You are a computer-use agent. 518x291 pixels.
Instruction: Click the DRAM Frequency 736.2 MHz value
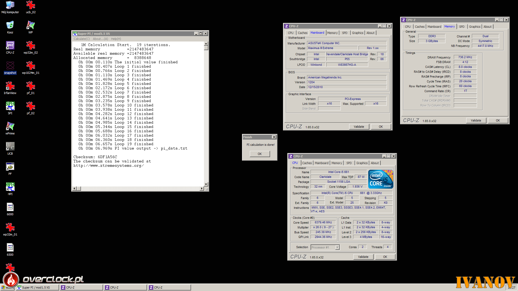pos(465,57)
